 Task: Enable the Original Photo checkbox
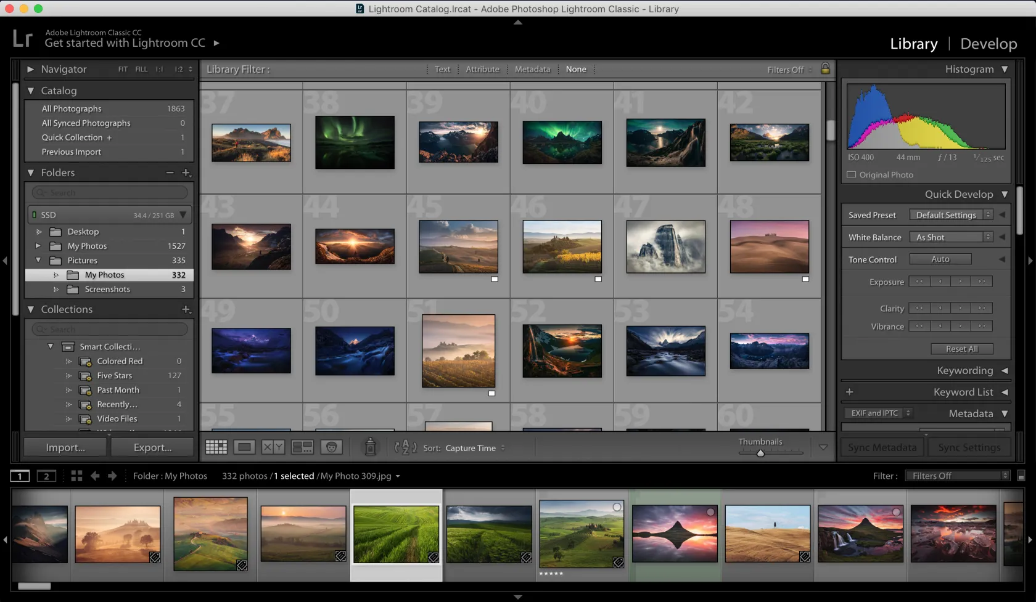852,175
